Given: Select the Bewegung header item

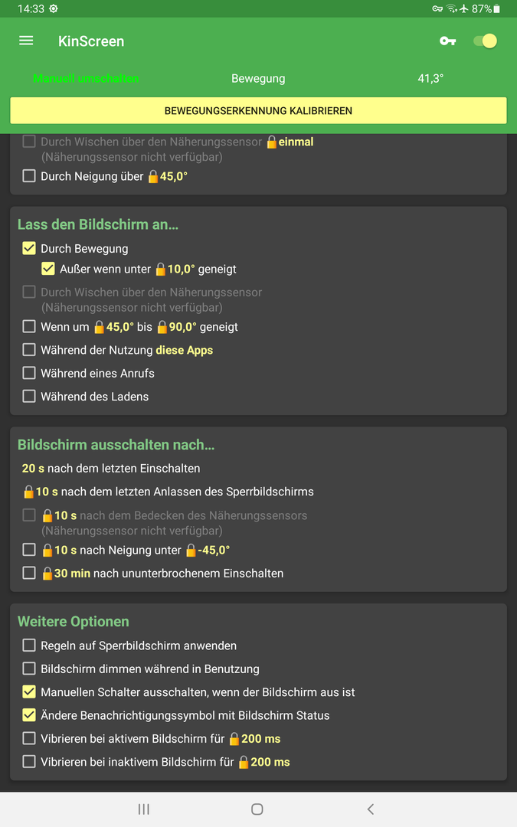Looking at the screenshot, I should tap(258, 79).
